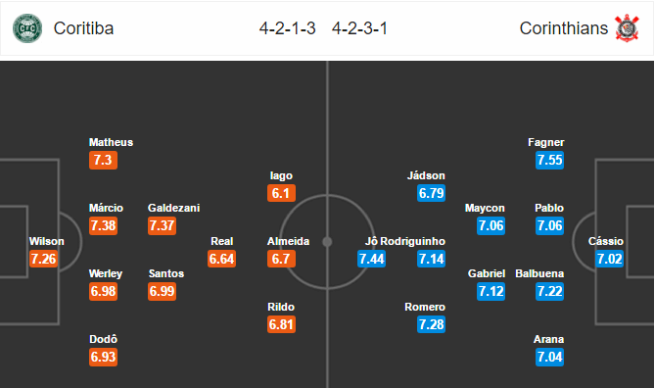
Task: Click the 4-2-3-1 formation label
Action: coord(359,28)
